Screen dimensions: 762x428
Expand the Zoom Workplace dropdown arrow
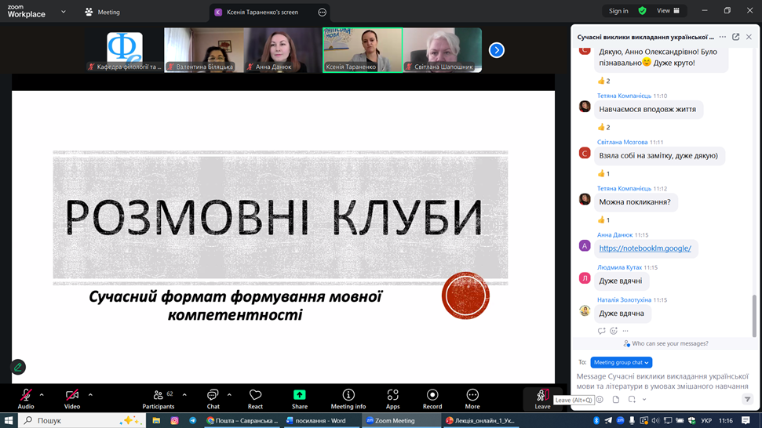[x=64, y=12]
